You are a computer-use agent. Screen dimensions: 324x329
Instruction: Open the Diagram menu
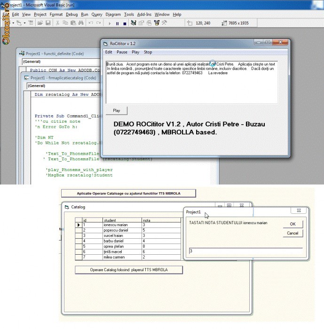pyautogui.click(x=113, y=15)
